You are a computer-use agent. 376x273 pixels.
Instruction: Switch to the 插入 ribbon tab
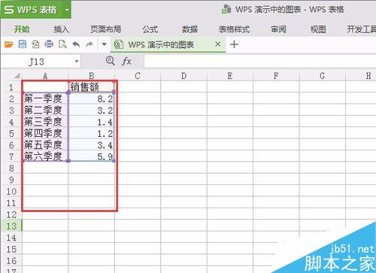(61, 29)
